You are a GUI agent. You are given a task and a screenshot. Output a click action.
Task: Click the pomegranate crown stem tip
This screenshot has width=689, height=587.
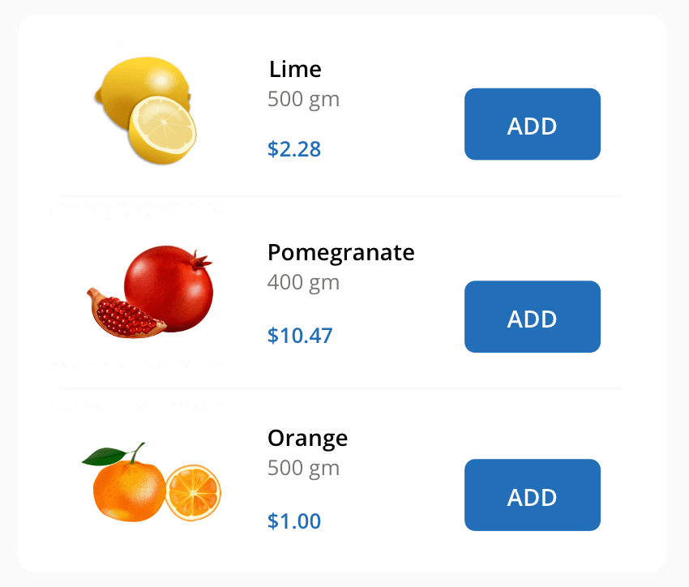pyautogui.click(x=203, y=259)
